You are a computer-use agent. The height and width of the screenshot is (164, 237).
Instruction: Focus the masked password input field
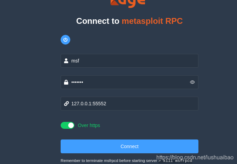(130, 82)
